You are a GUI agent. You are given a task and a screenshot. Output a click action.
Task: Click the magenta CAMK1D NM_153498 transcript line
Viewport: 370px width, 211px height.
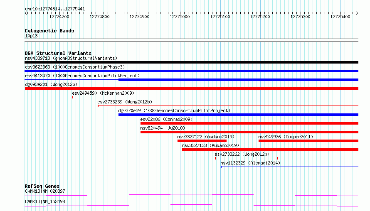click(191, 205)
